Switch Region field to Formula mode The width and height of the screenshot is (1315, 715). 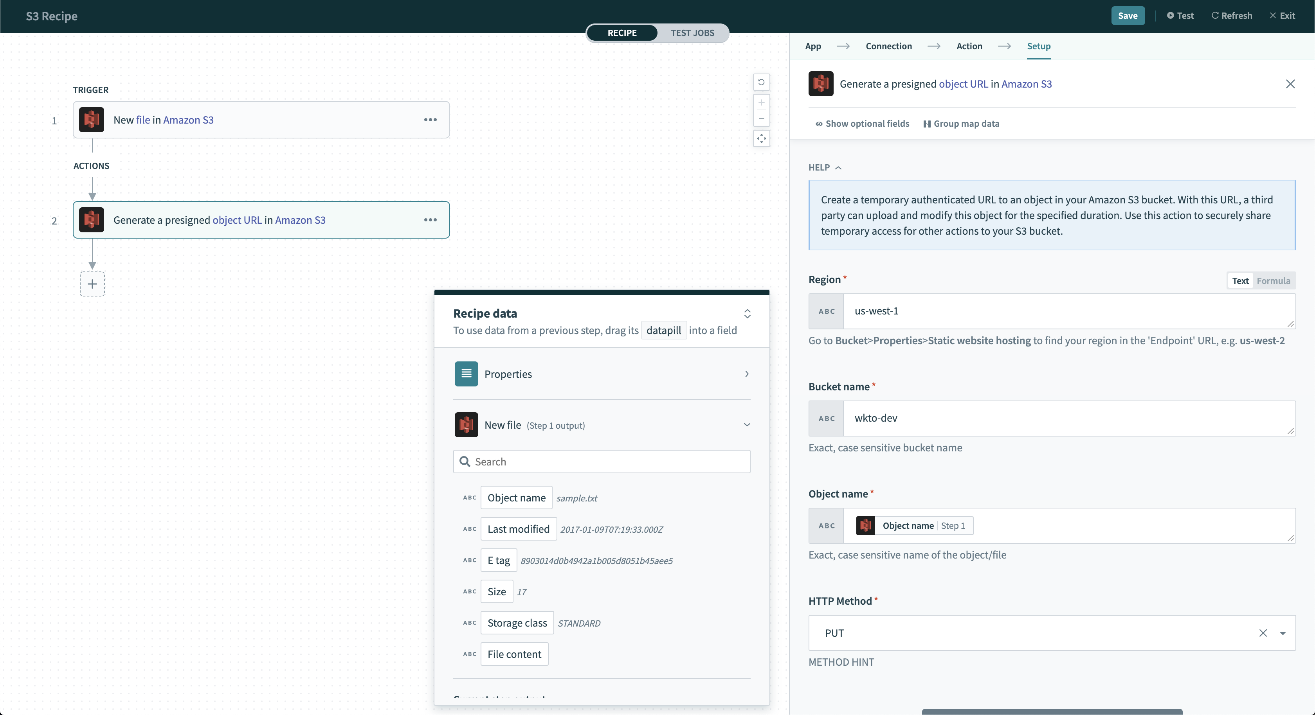(x=1273, y=281)
